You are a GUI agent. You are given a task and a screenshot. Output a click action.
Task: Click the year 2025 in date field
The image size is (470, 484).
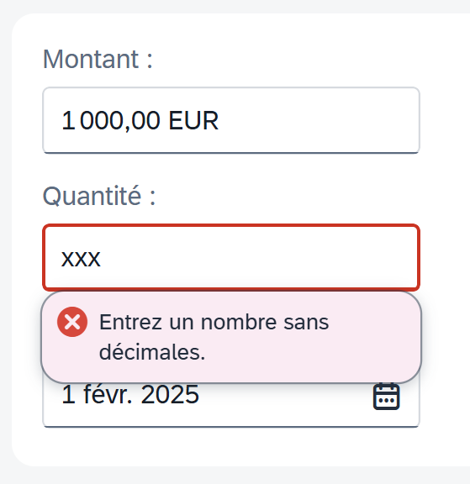pos(170,394)
